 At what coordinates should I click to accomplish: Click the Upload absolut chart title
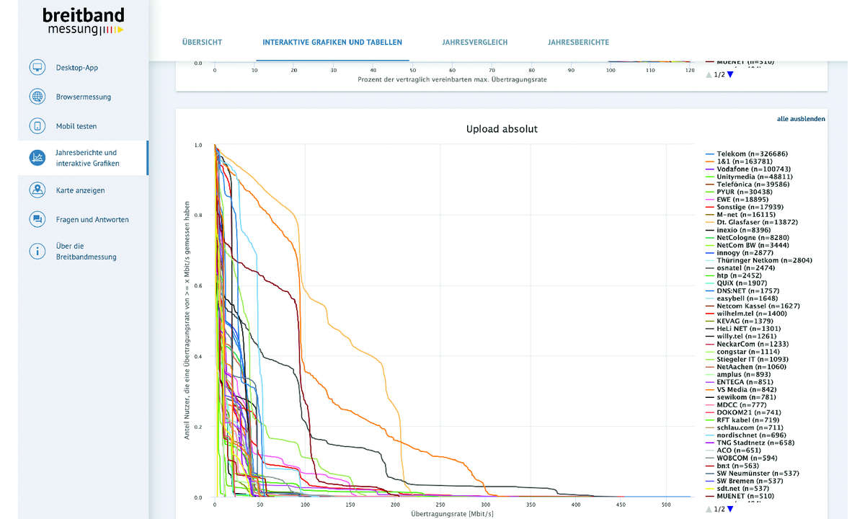pyautogui.click(x=502, y=129)
